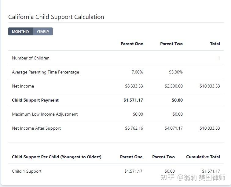This screenshot has height=187, width=231.
Task: Select the bold $1,571.17 child support payment
Action: coord(133,100)
